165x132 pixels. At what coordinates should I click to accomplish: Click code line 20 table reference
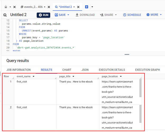(x=46, y=48)
